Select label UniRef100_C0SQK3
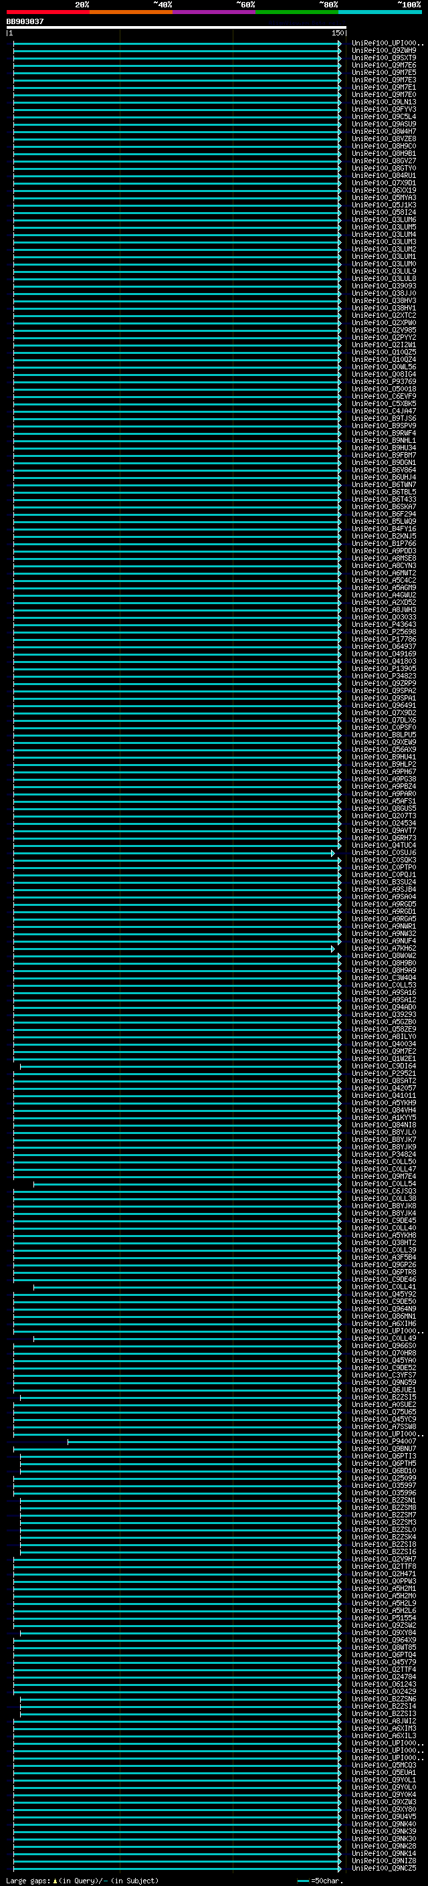Image resolution: width=428 pixels, height=1886 pixels. click(384, 860)
